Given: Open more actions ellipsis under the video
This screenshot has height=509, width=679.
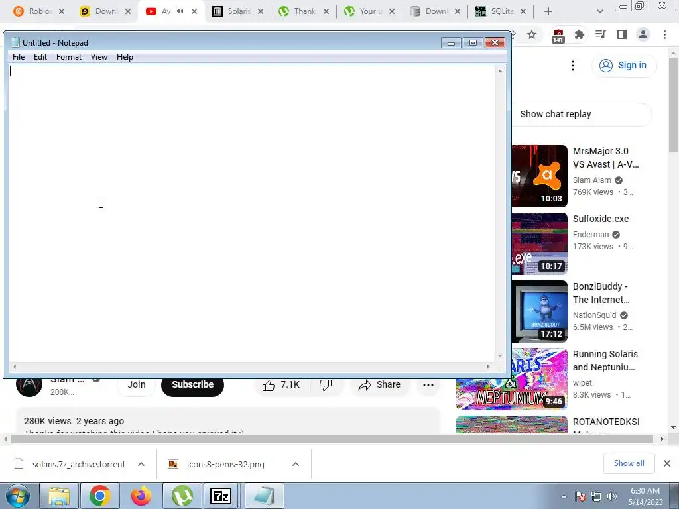Looking at the screenshot, I should tap(428, 385).
